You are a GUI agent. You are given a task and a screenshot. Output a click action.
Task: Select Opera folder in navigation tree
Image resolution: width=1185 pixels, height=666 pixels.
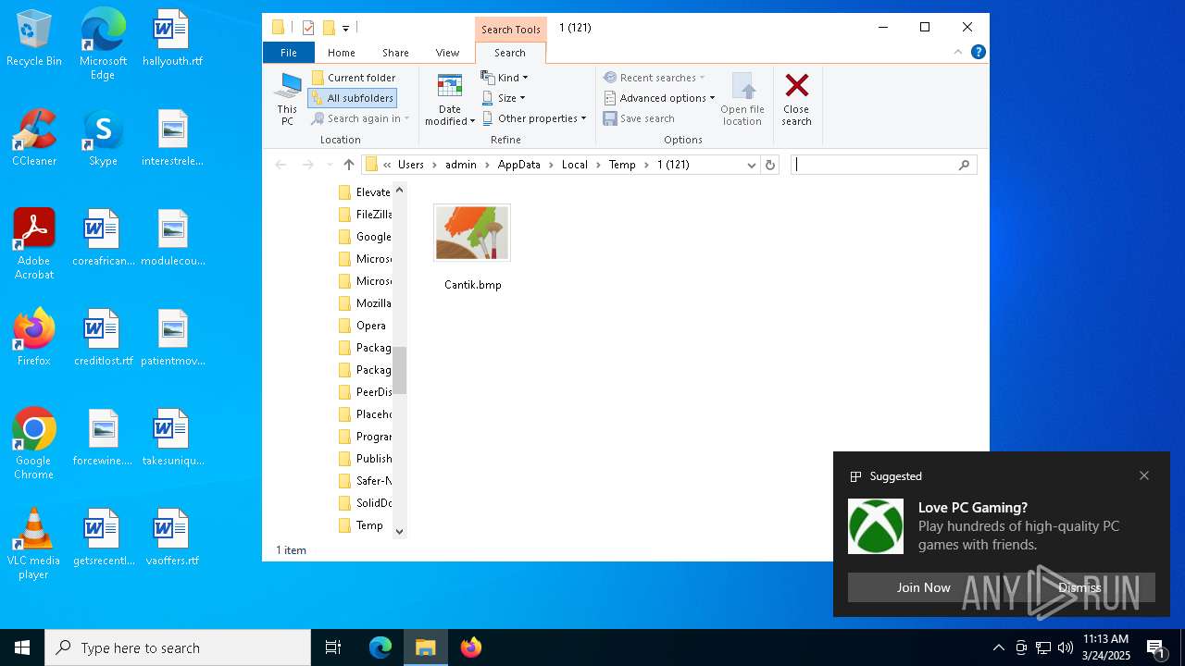(363, 326)
